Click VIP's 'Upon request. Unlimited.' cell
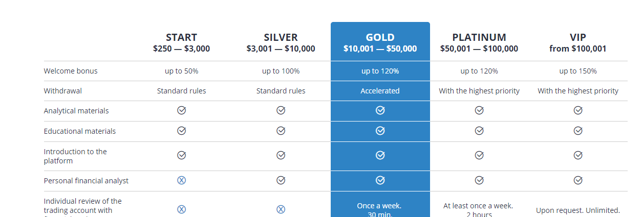The height and width of the screenshot is (217, 642). point(578,210)
